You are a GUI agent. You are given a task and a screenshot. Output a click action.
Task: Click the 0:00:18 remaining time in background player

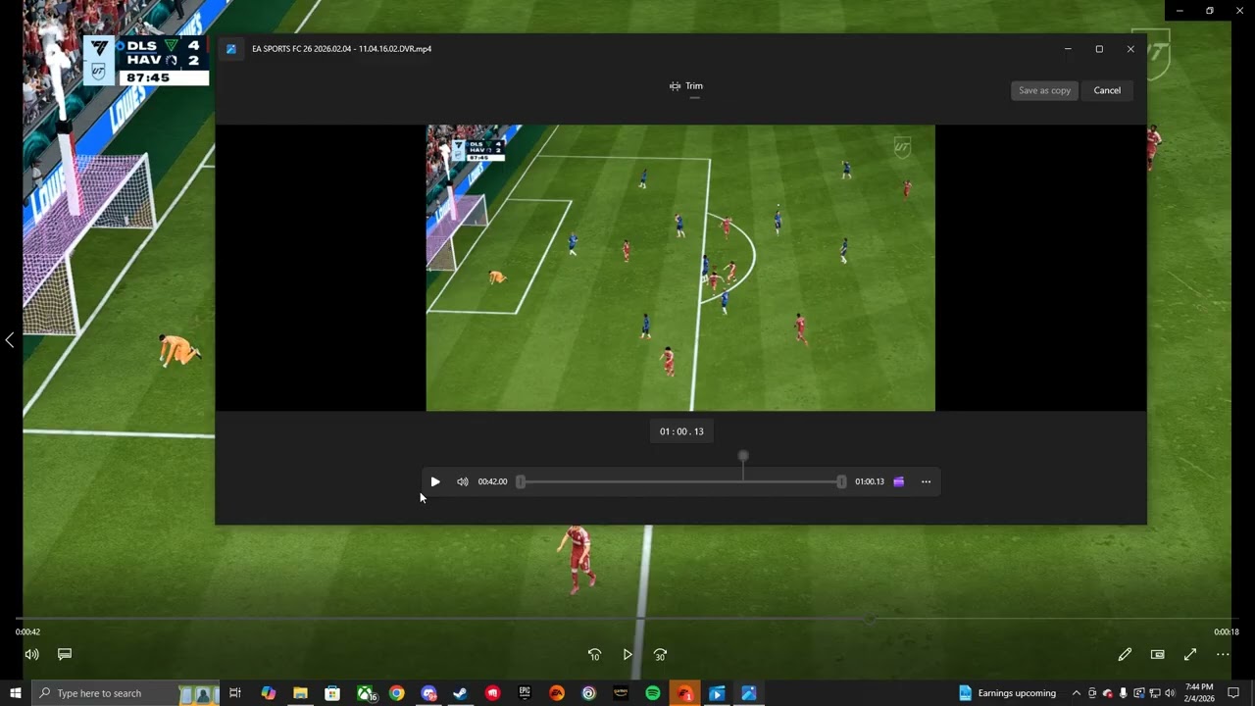1227,632
